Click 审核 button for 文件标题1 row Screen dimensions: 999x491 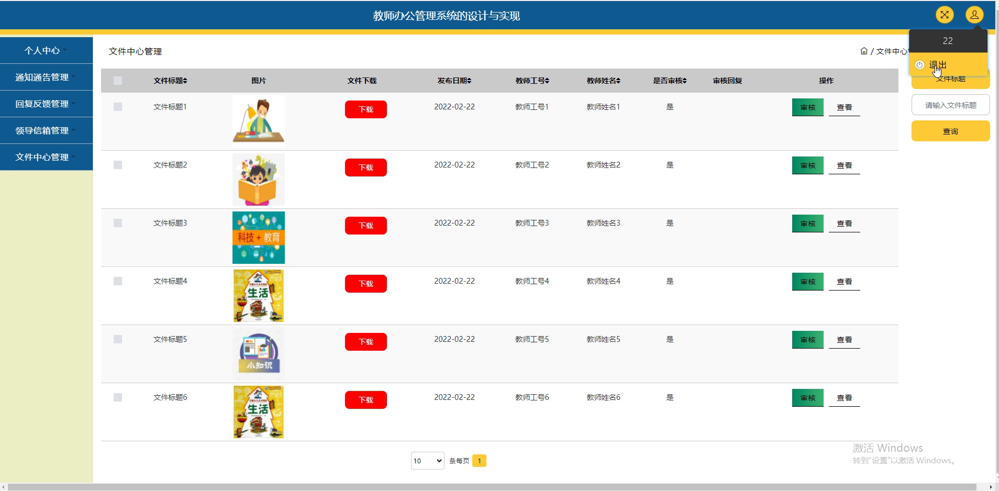pyautogui.click(x=808, y=107)
